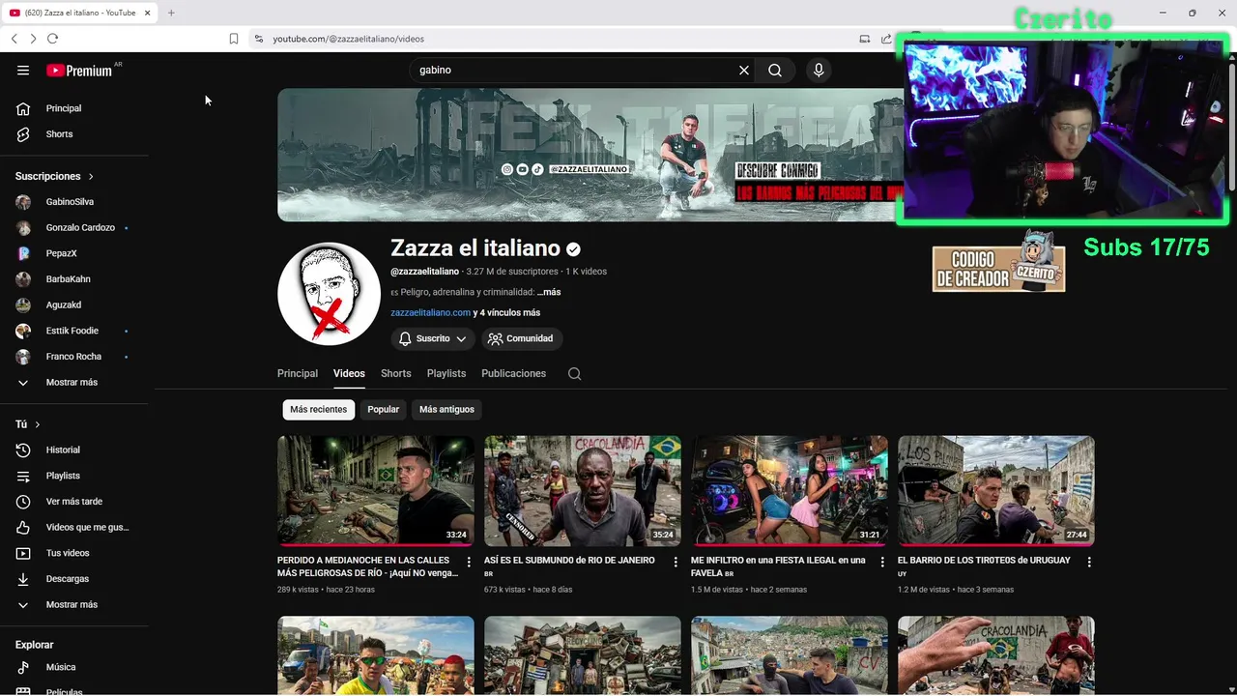The height and width of the screenshot is (696, 1237).
Task: Expand Suscripciones section chevron
Action: click(91, 177)
